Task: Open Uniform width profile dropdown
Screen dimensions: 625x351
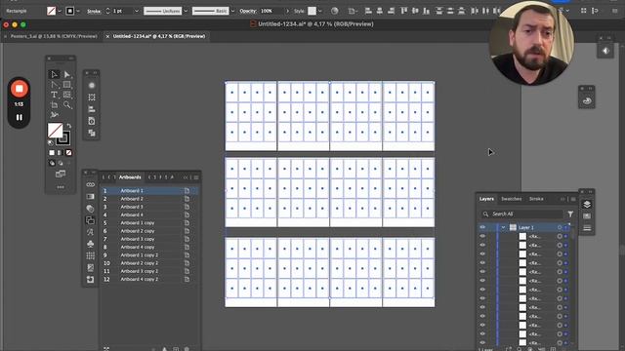Action: point(186,11)
